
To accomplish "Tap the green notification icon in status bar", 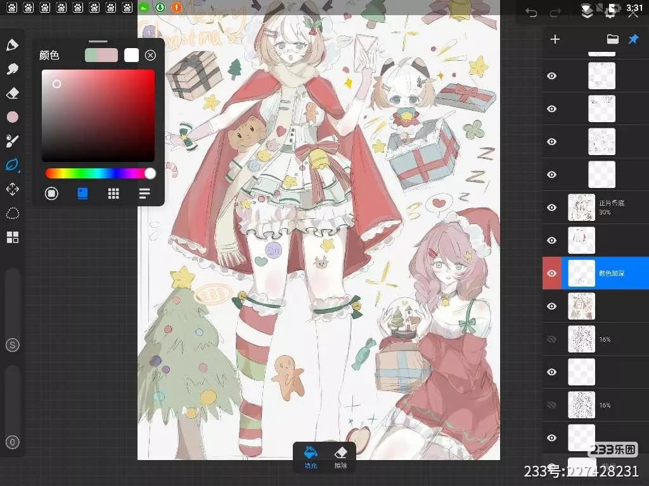I will coord(144,7).
